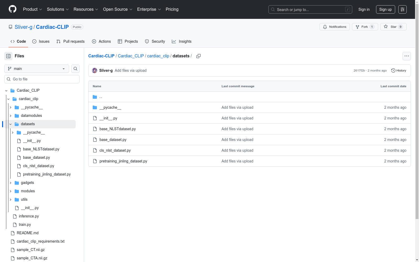Click file icon beside pretraining_jinling_dataset.py in table
The height and width of the screenshot is (262, 419).
tap(95, 161)
